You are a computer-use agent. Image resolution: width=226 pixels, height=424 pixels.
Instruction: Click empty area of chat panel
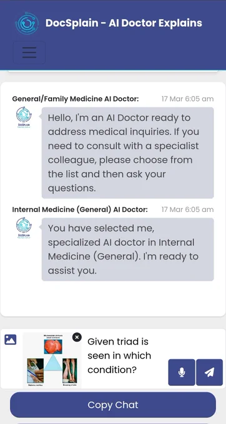(113, 299)
